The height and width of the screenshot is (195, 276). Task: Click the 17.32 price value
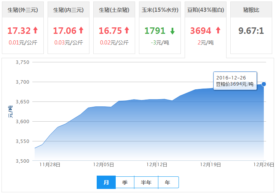(x=19, y=30)
